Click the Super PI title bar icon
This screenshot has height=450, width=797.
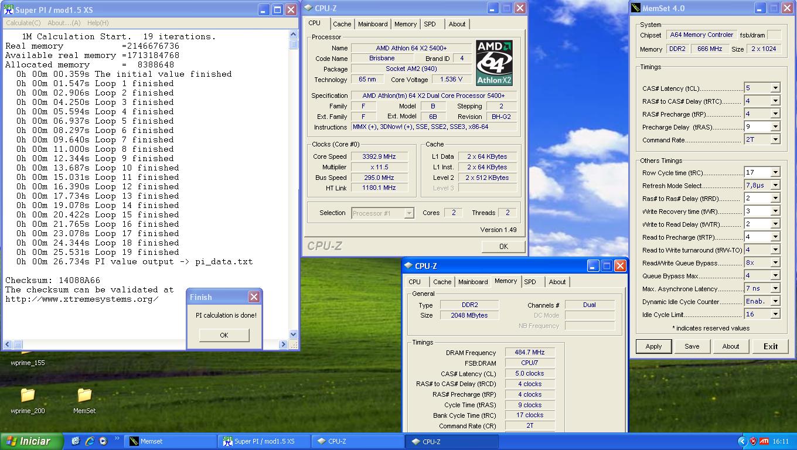coord(8,10)
